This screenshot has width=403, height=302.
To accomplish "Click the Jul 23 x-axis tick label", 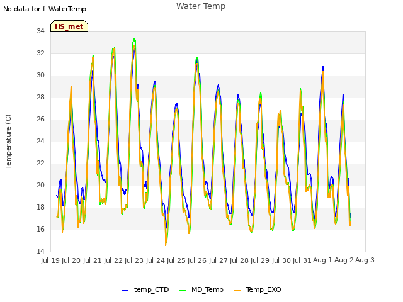I will 134,260.
